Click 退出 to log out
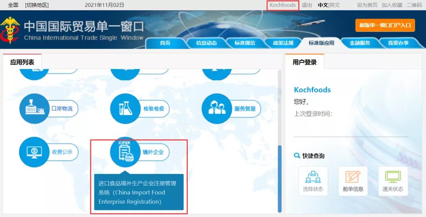426x217 pixels. coord(307,5)
